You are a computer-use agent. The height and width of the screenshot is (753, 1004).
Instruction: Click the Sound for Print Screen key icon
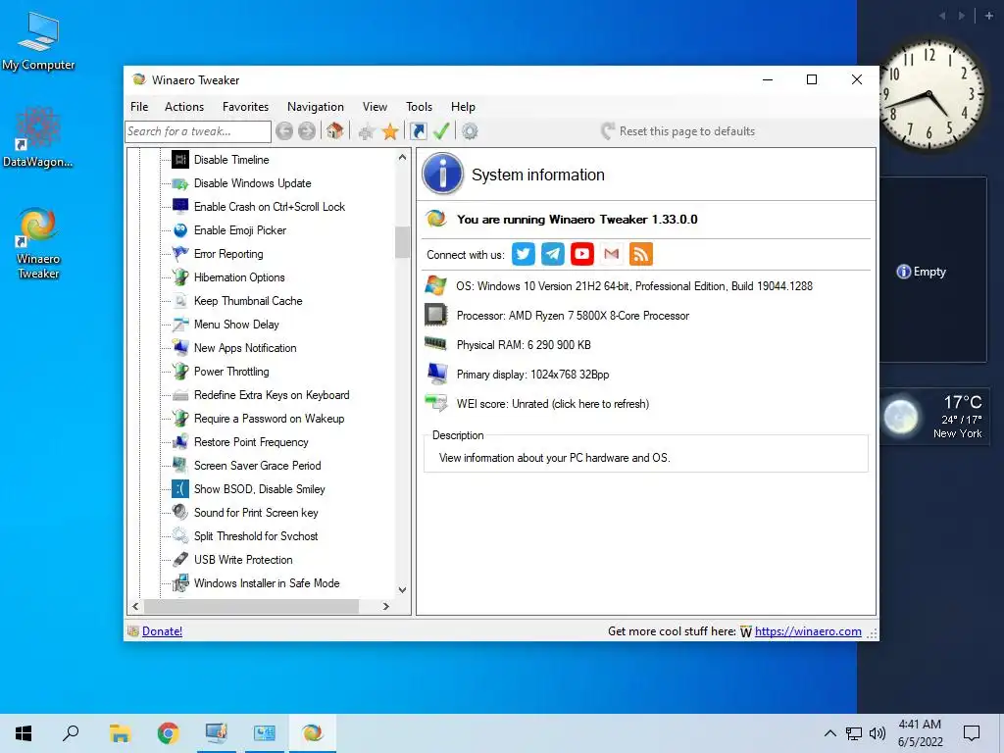pyautogui.click(x=180, y=512)
